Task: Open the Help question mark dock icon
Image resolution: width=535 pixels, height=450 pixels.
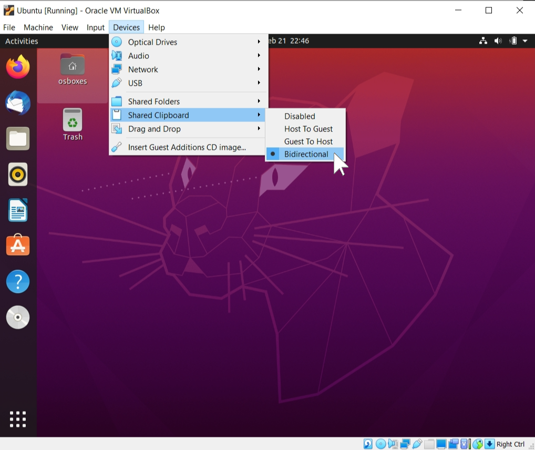Action: tap(18, 282)
